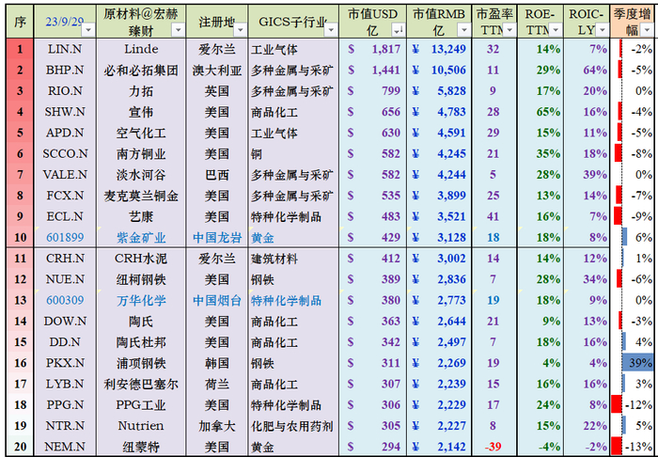Select the 化肥与农用药剂 industry cell

[x=293, y=426]
